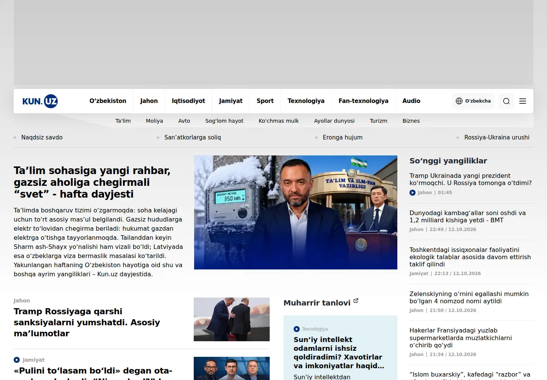Open Zelenskiyning o'rnini egallashi news item

(x=469, y=298)
